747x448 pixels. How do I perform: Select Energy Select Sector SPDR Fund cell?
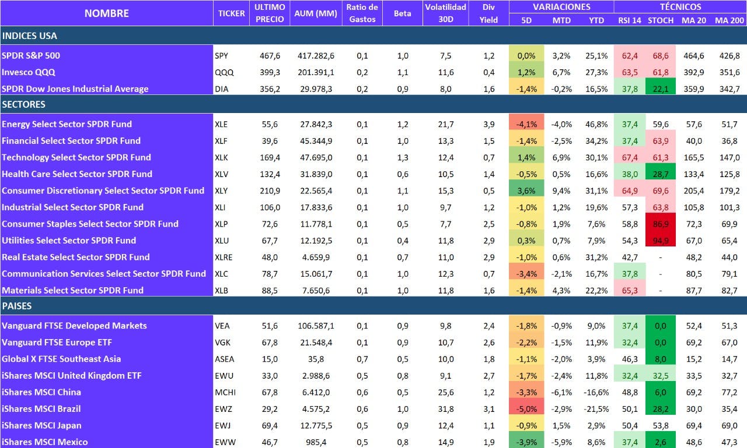pyautogui.click(x=107, y=124)
